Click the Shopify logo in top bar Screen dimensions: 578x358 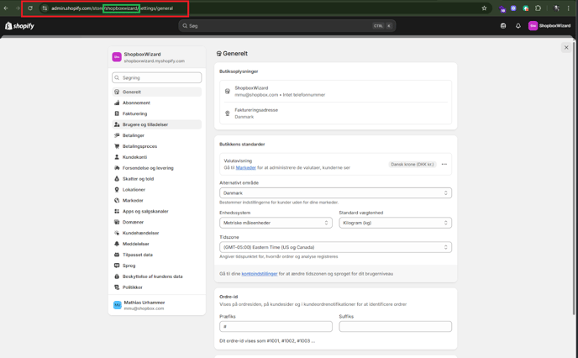(x=20, y=26)
